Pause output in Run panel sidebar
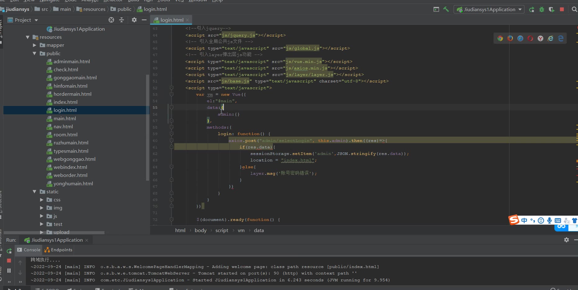The height and width of the screenshot is (290, 578). point(9,270)
